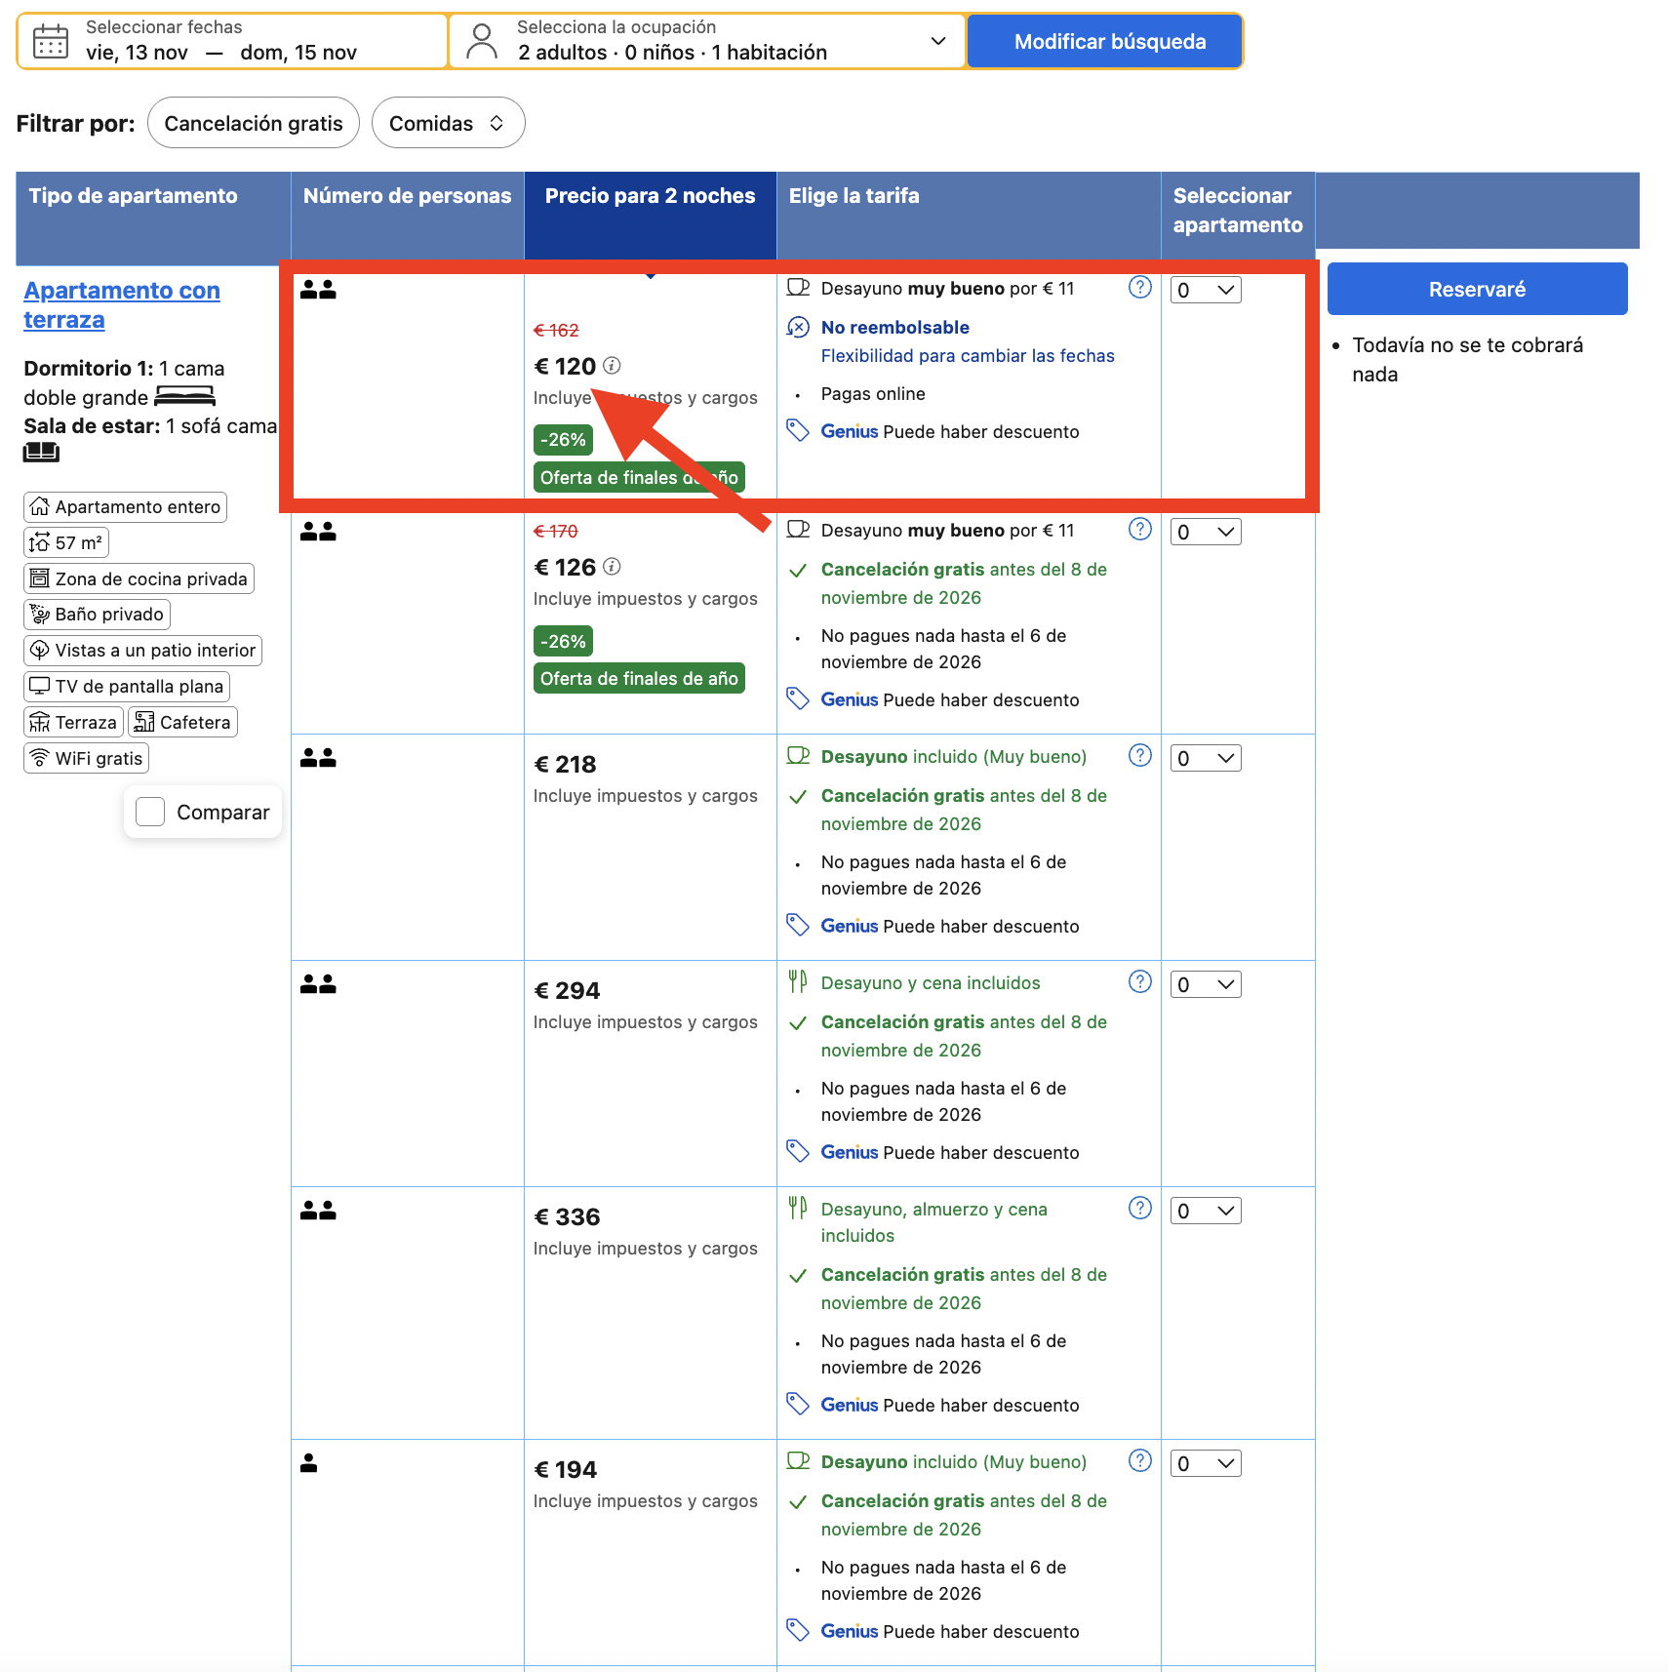Click the Zona de cocina privada amenity tag
The width and height of the screenshot is (1668, 1672).
139,578
